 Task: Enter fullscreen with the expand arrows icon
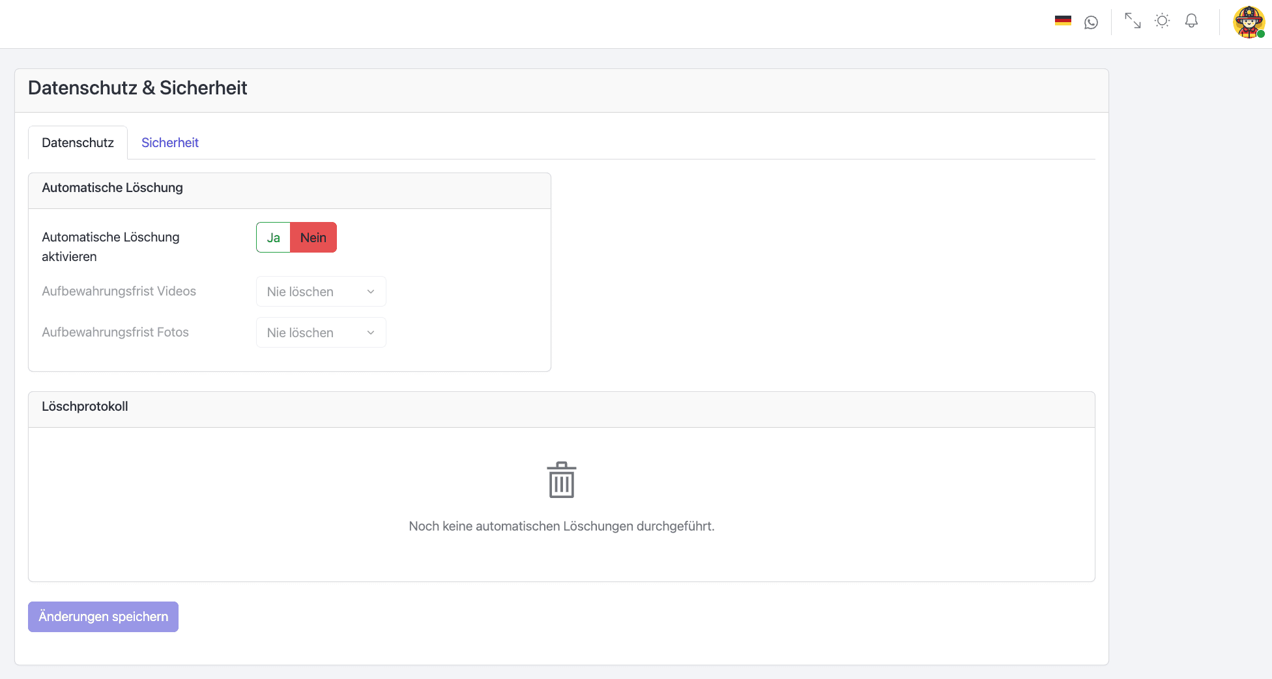pos(1133,21)
